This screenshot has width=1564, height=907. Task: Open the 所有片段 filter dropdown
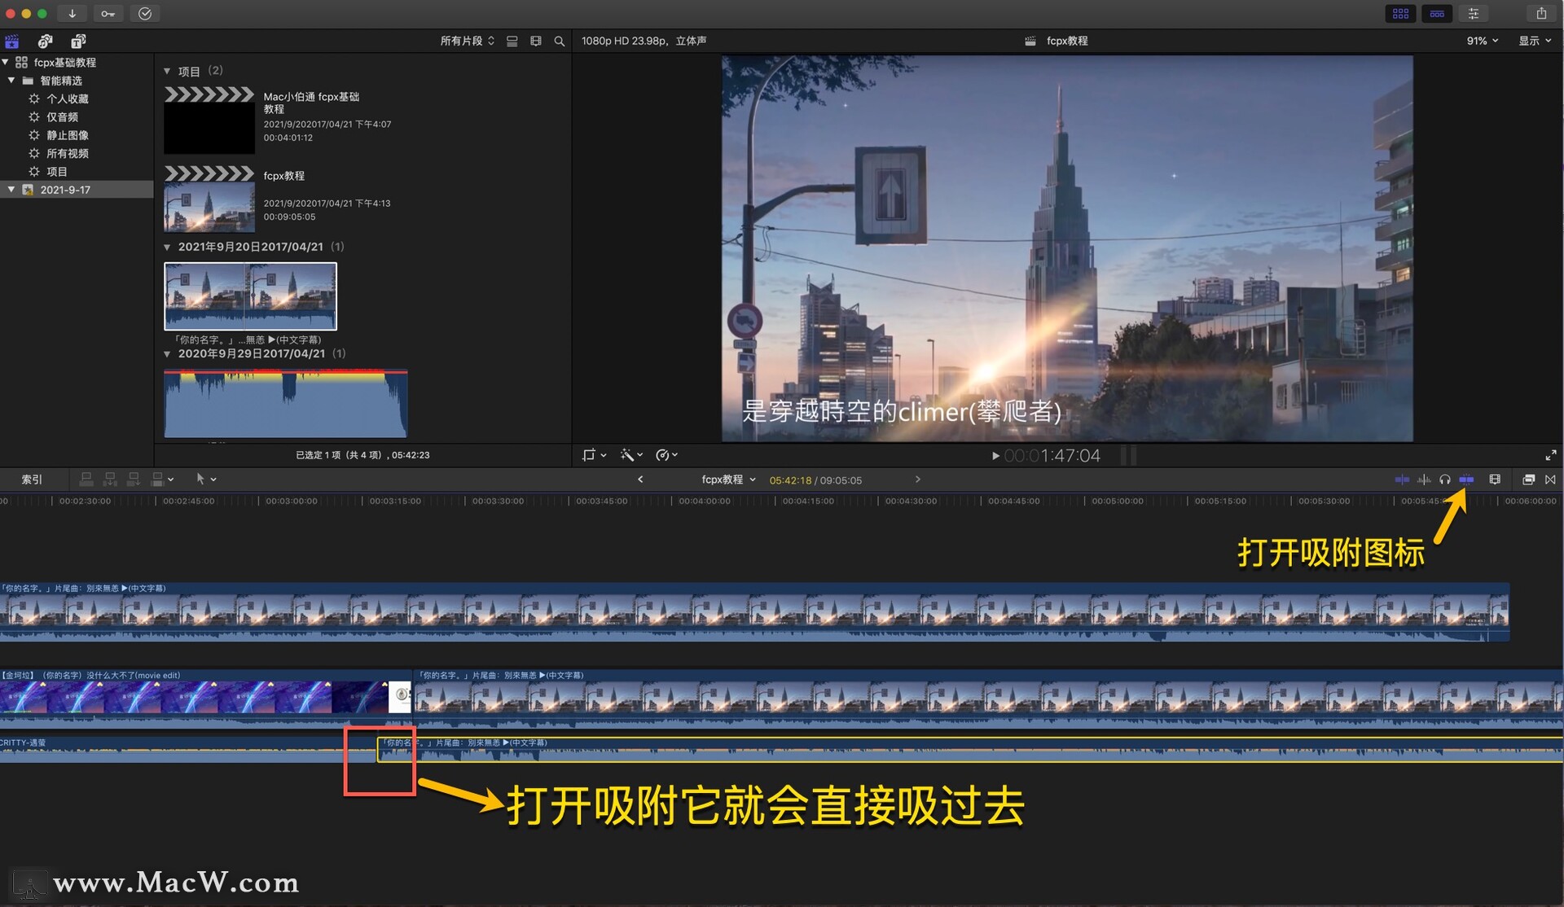point(467,41)
